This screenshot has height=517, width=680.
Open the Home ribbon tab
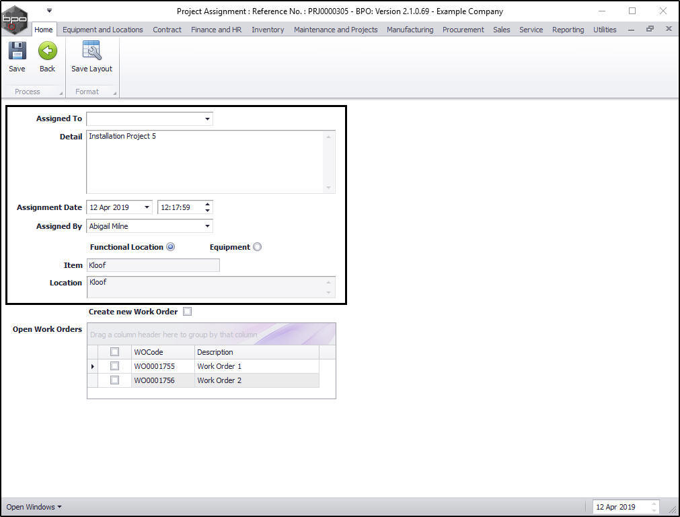click(43, 30)
